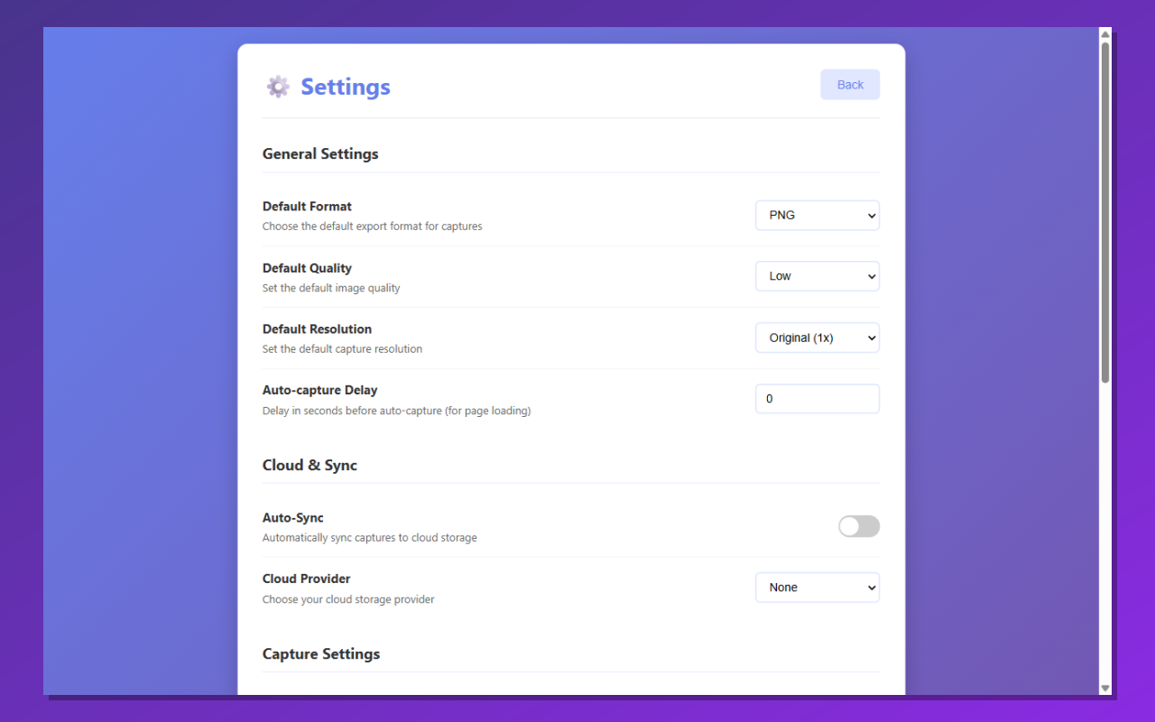Open the Cloud Provider dropdown showing None
Viewport: 1155px width, 722px height.
click(x=817, y=587)
